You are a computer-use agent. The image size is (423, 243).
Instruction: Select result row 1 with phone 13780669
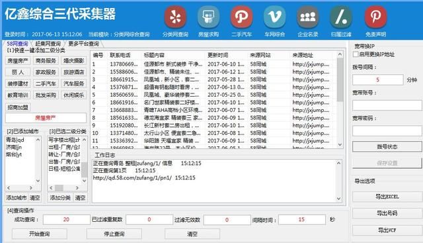[x=213, y=64]
